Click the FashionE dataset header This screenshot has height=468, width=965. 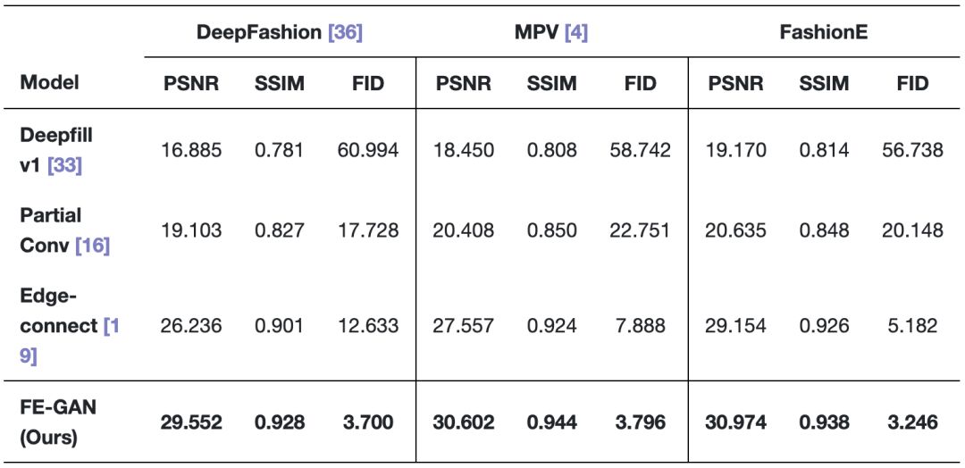824,33
